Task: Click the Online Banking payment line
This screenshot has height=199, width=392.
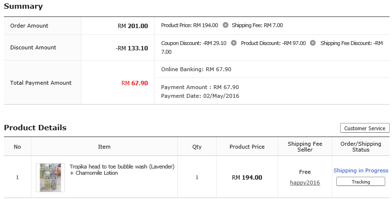Action: tap(196, 69)
